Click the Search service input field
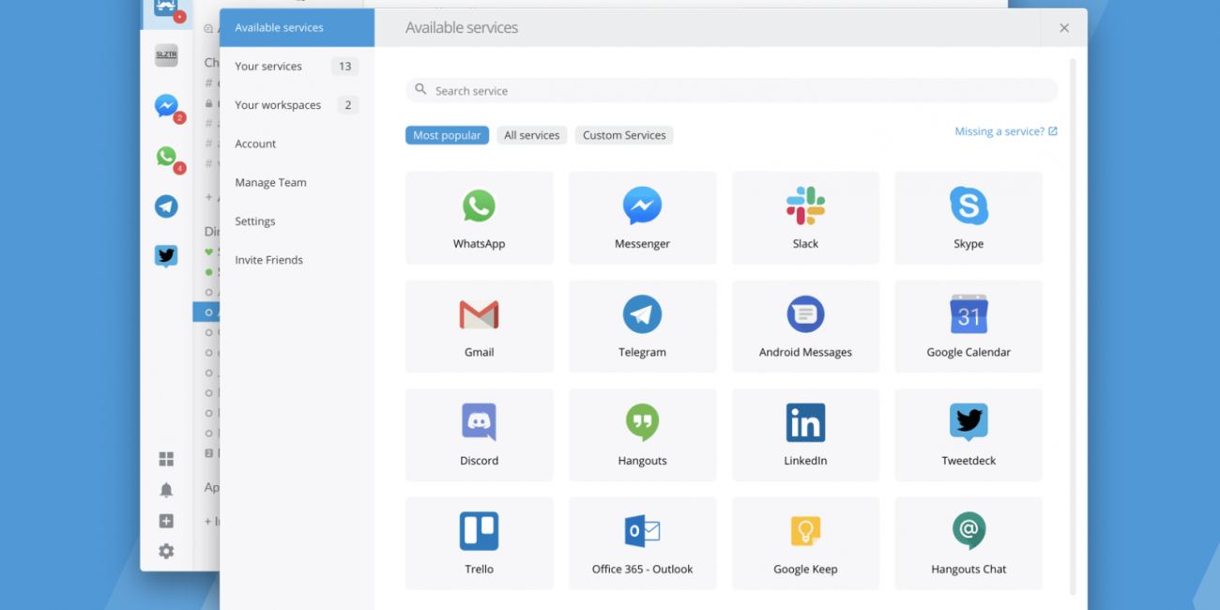The height and width of the screenshot is (610, 1220). click(x=731, y=90)
